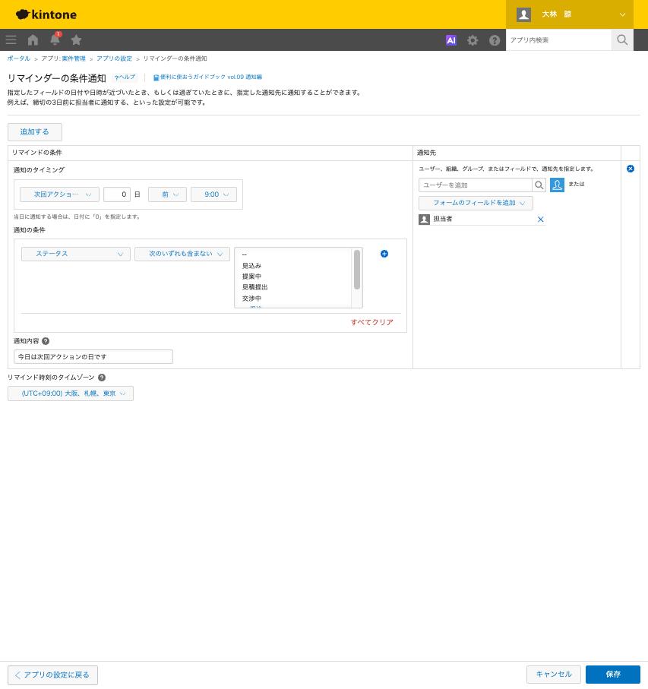Image resolution: width=648 pixels, height=689 pixels.
Task: Open the notifications bell
Action: pos(55,40)
